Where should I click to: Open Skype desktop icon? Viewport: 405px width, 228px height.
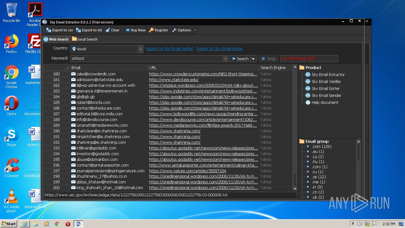(11, 137)
